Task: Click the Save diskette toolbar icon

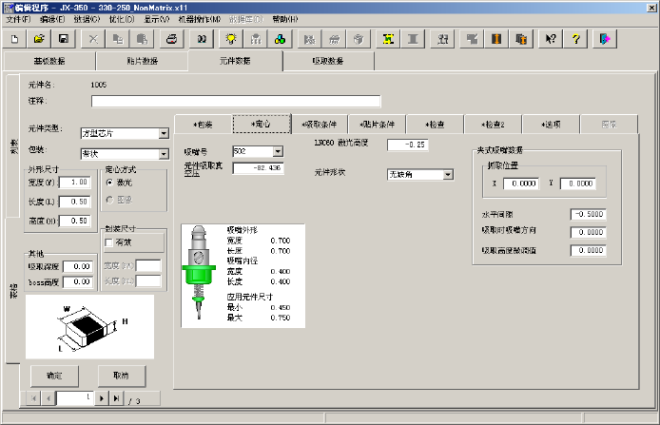Action: pos(63,39)
